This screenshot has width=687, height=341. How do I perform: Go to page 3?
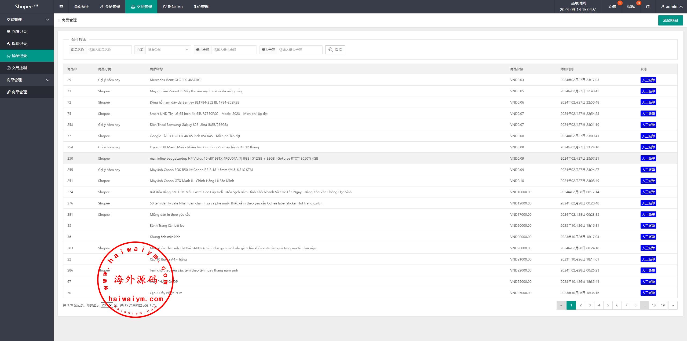[x=590, y=305]
